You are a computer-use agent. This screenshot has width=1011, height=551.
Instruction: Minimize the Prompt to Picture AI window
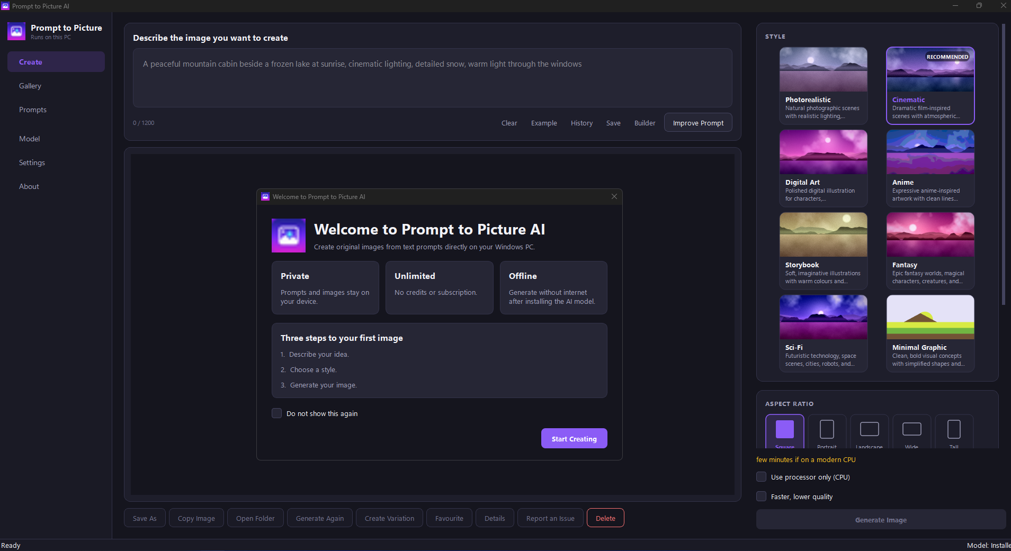(955, 6)
